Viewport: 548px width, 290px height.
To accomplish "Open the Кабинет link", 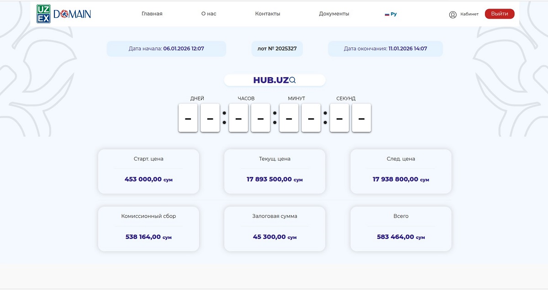I will [x=469, y=14].
